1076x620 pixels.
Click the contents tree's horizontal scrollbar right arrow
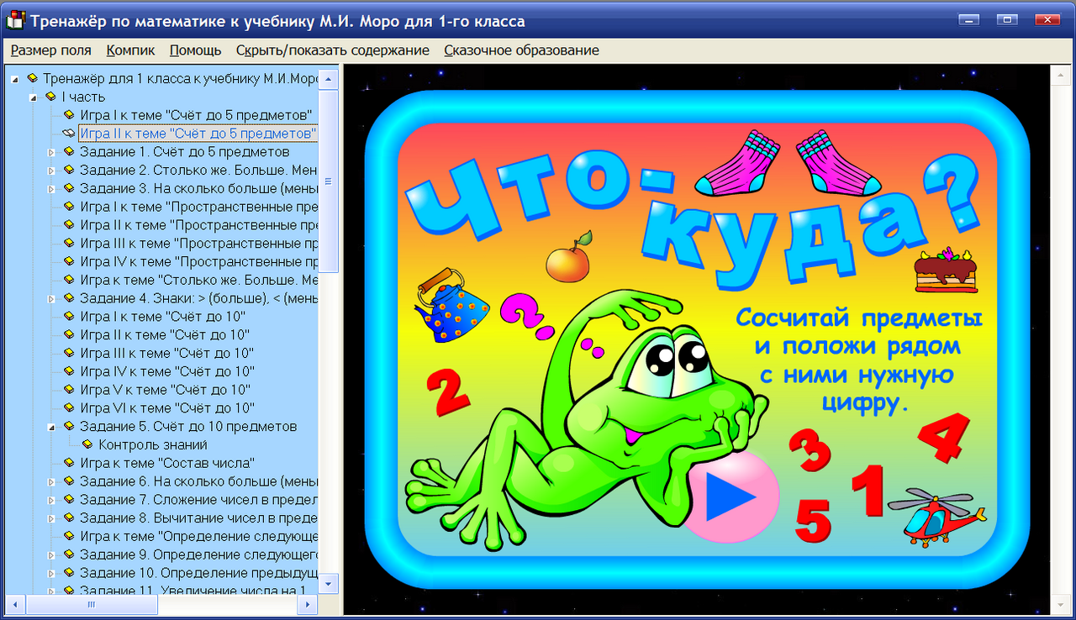[x=308, y=604]
